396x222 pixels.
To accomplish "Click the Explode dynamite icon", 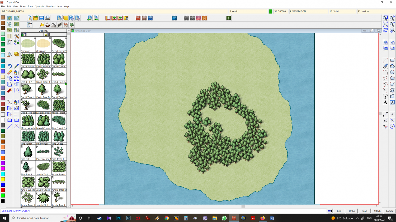I will click(x=10, y=90).
